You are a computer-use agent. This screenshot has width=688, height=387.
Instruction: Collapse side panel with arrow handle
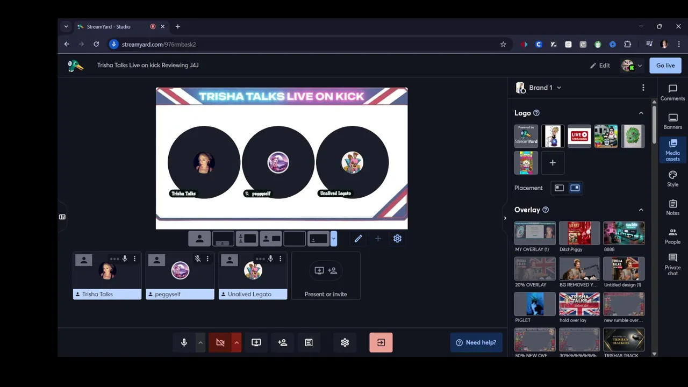pos(505,218)
